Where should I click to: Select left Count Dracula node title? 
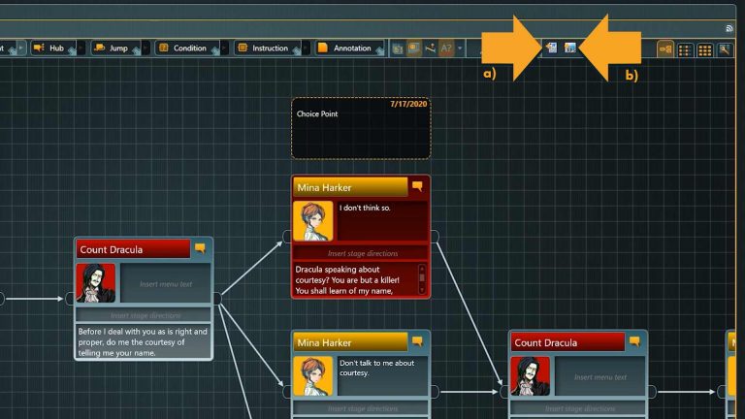click(x=133, y=249)
